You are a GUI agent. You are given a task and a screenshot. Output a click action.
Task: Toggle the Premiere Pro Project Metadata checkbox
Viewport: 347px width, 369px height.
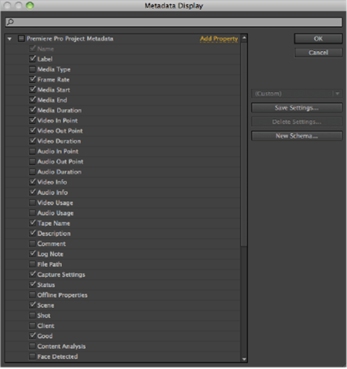(21, 39)
